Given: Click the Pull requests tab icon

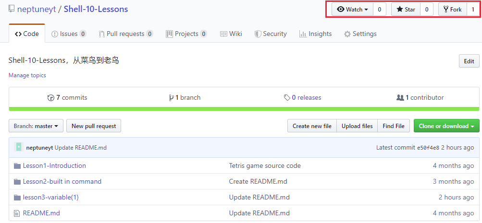Looking at the screenshot, I should (x=102, y=34).
